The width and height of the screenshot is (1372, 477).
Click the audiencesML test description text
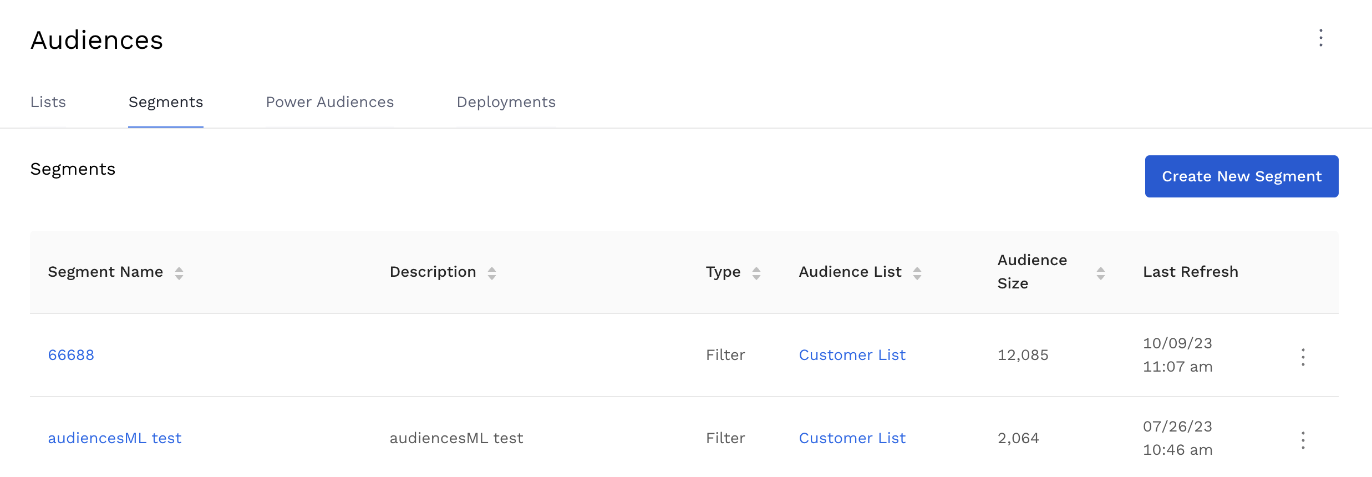pyautogui.click(x=456, y=438)
